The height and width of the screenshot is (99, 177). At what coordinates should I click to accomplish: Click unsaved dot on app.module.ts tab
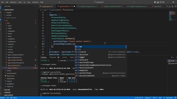point(74,6)
